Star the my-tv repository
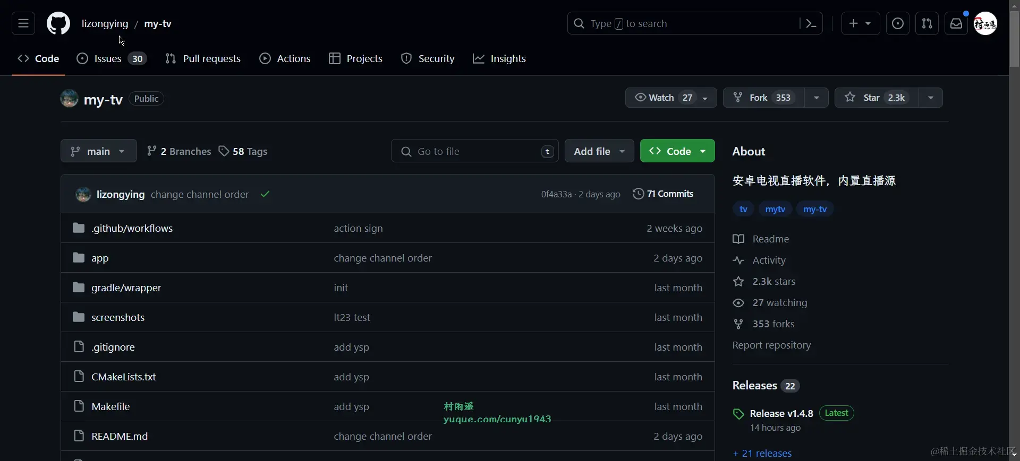The width and height of the screenshot is (1020, 461). 877,98
